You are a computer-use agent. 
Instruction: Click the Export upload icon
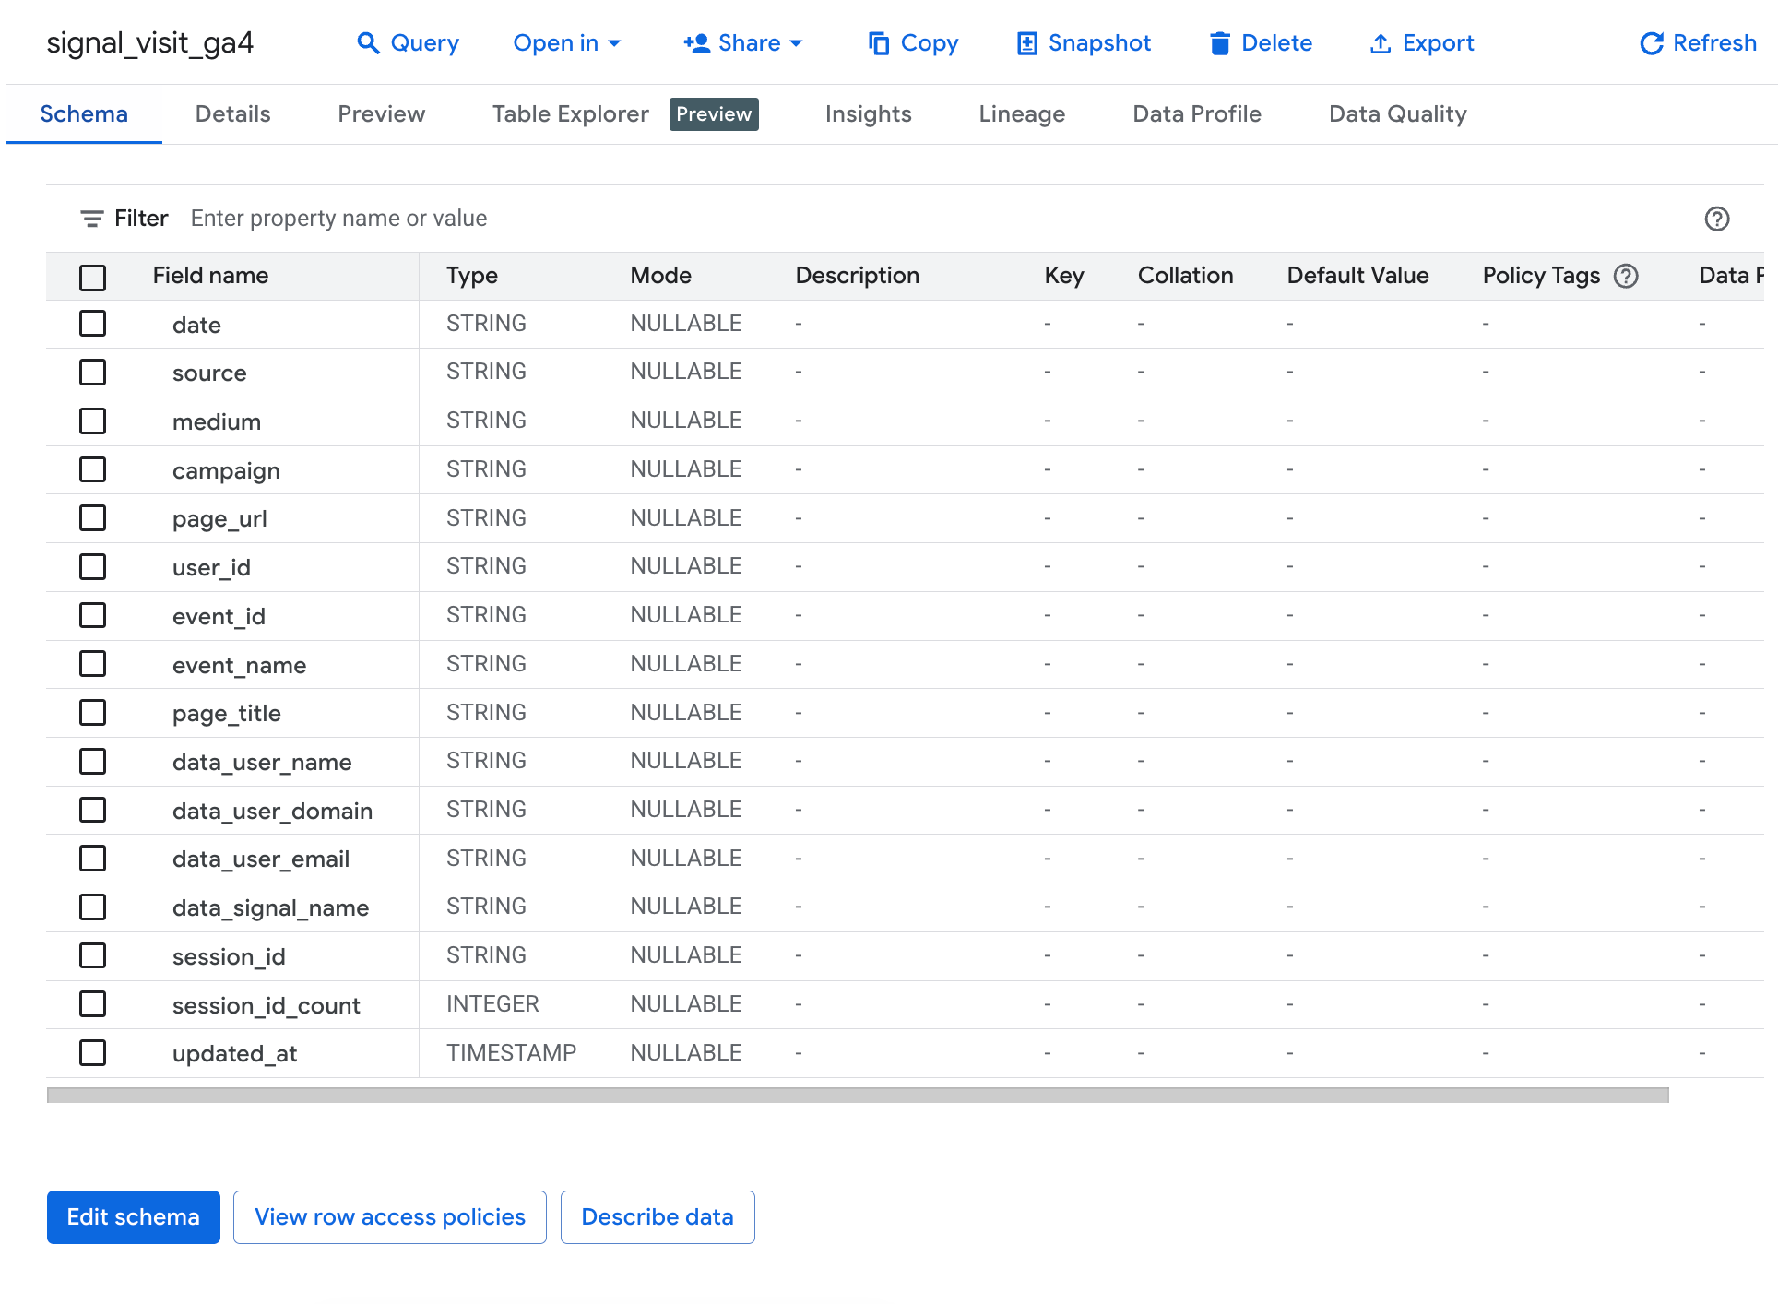(x=1380, y=43)
